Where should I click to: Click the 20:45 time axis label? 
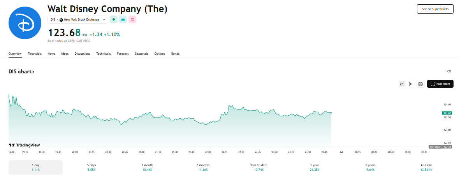125,152
